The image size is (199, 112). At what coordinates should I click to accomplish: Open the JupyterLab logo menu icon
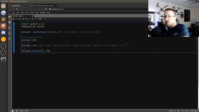point(9,12)
